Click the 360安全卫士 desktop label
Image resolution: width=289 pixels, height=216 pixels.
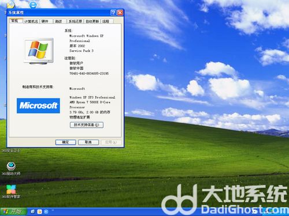11,151
